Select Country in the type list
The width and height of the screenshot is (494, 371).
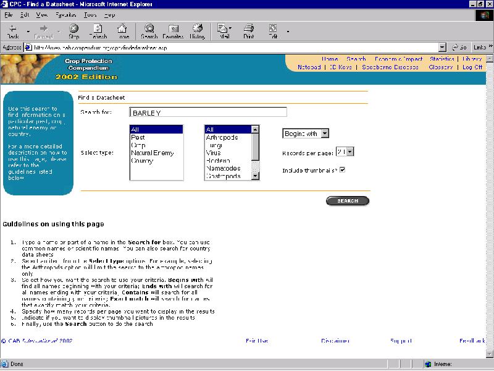point(156,161)
